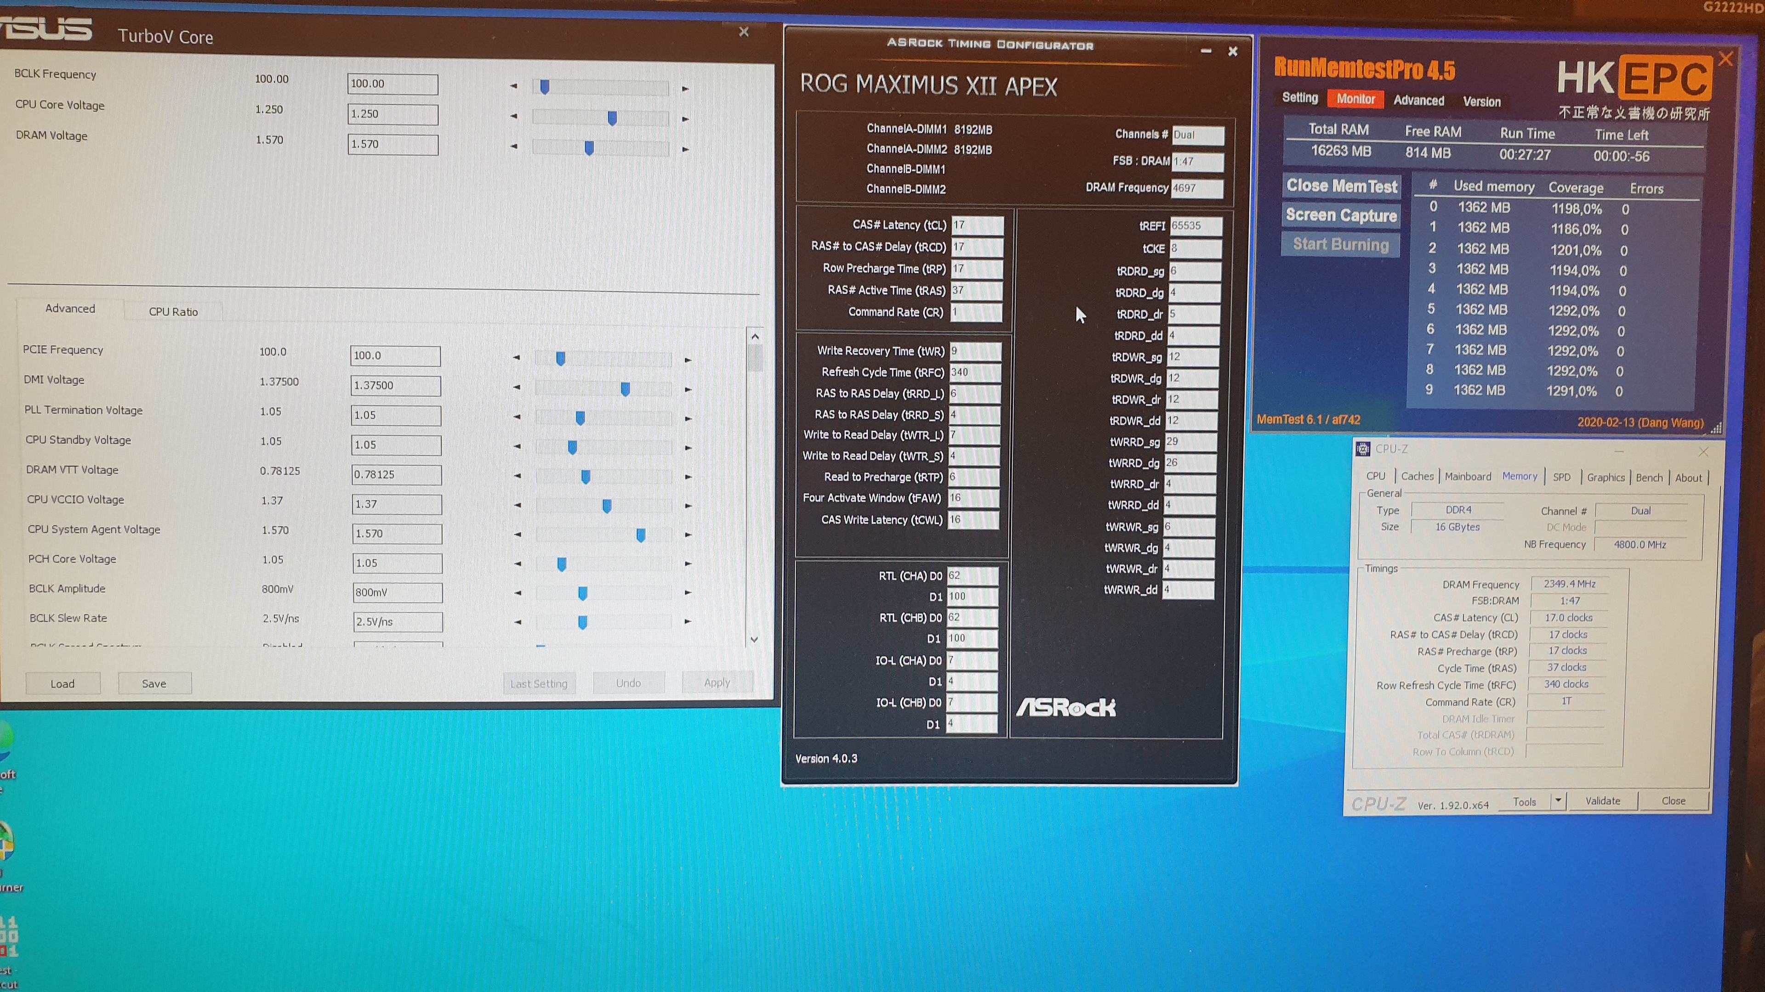Viewport: 1765px width, 992px height.
Task: Increase CPU Core Voltage with right arrow
Action: pyautogui.click(x=685, y=119)
